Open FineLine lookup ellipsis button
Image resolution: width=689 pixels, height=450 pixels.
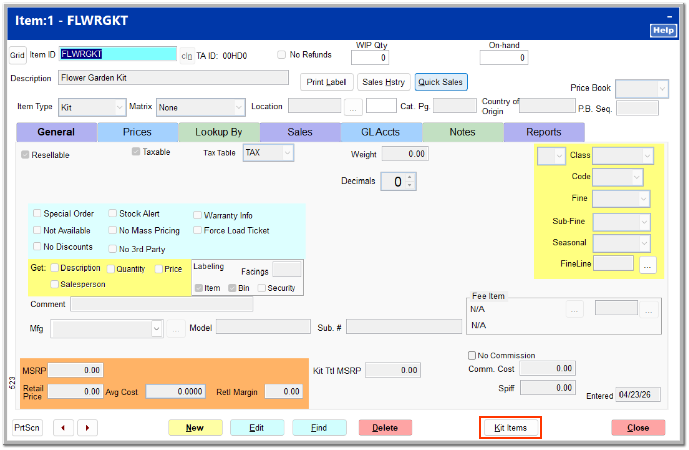[x=648, y=264]
